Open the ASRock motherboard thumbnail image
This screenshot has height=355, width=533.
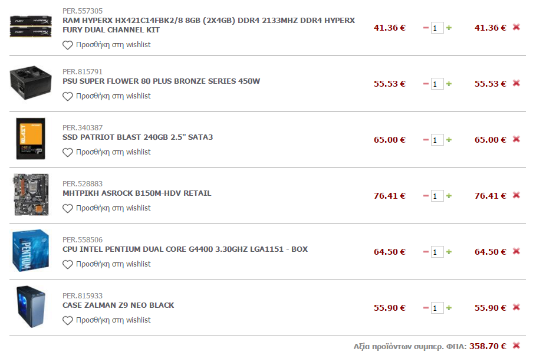(x=31, y=195)
